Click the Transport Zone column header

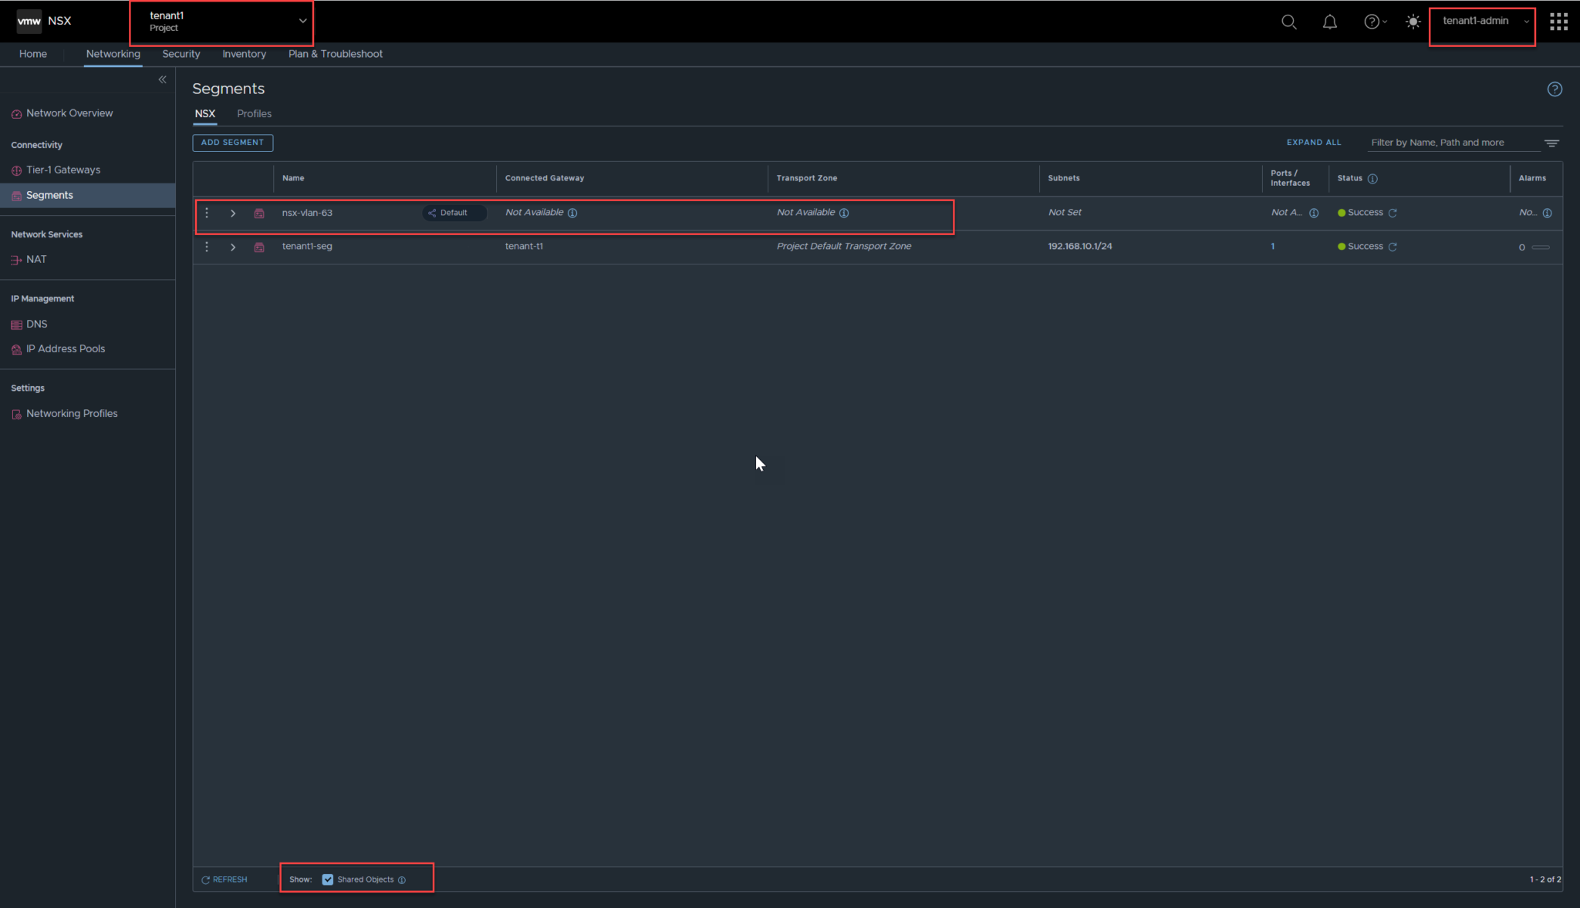point(807,178)
